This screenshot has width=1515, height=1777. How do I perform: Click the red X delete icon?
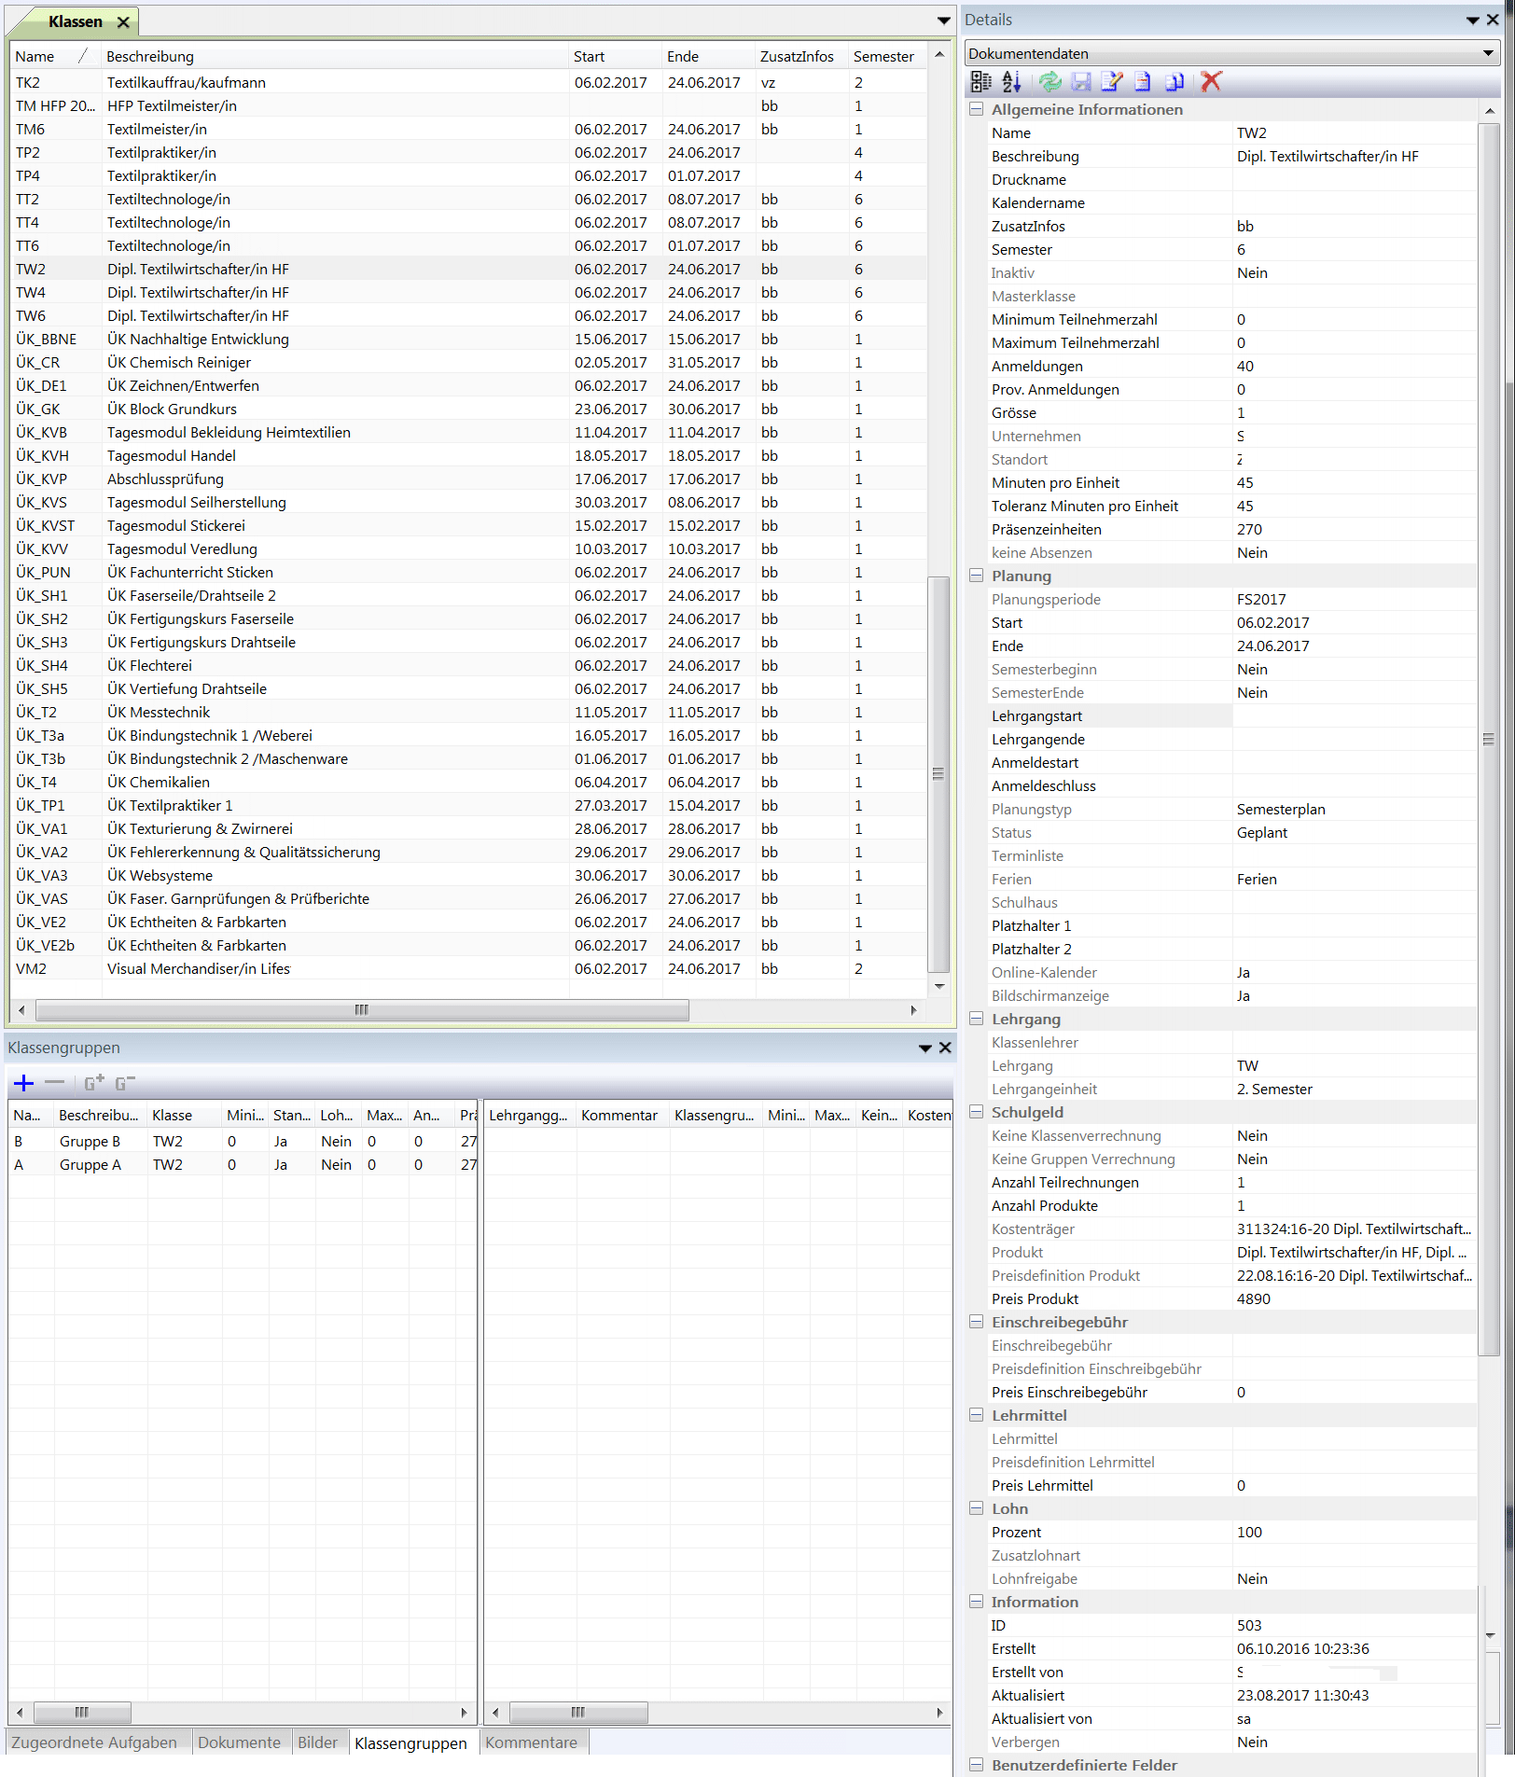1211,82
